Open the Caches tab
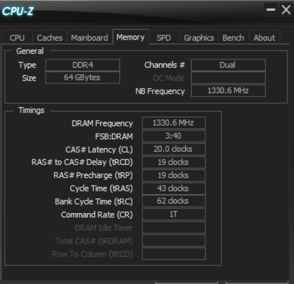 50,38
